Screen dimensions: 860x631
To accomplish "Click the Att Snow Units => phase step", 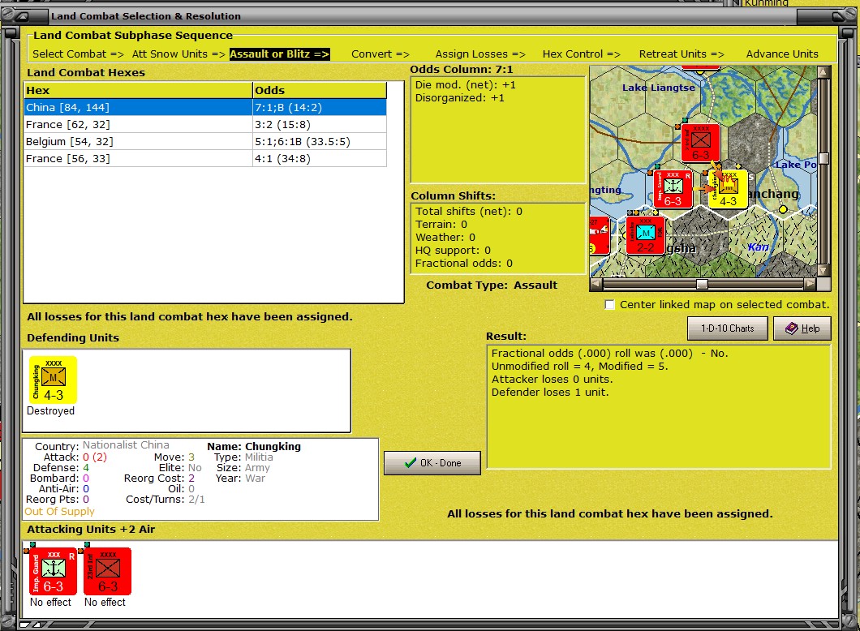I will (x=178, y=54).
